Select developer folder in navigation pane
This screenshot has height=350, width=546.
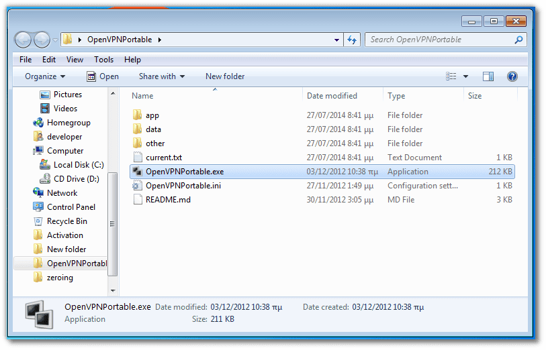tap(58, 137)
